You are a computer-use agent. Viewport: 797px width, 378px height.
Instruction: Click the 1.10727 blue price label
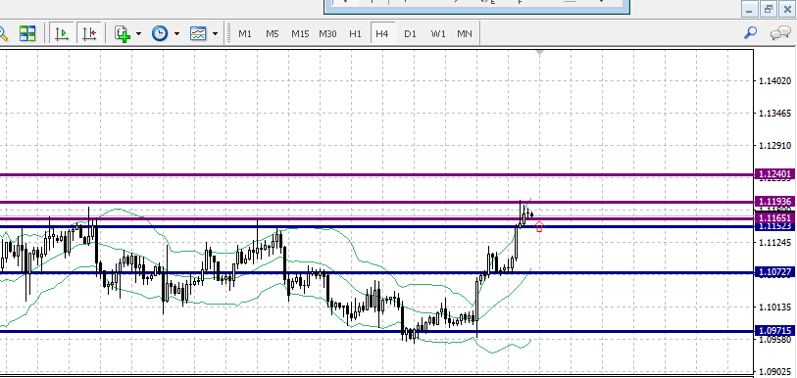[x=774, y=272]
